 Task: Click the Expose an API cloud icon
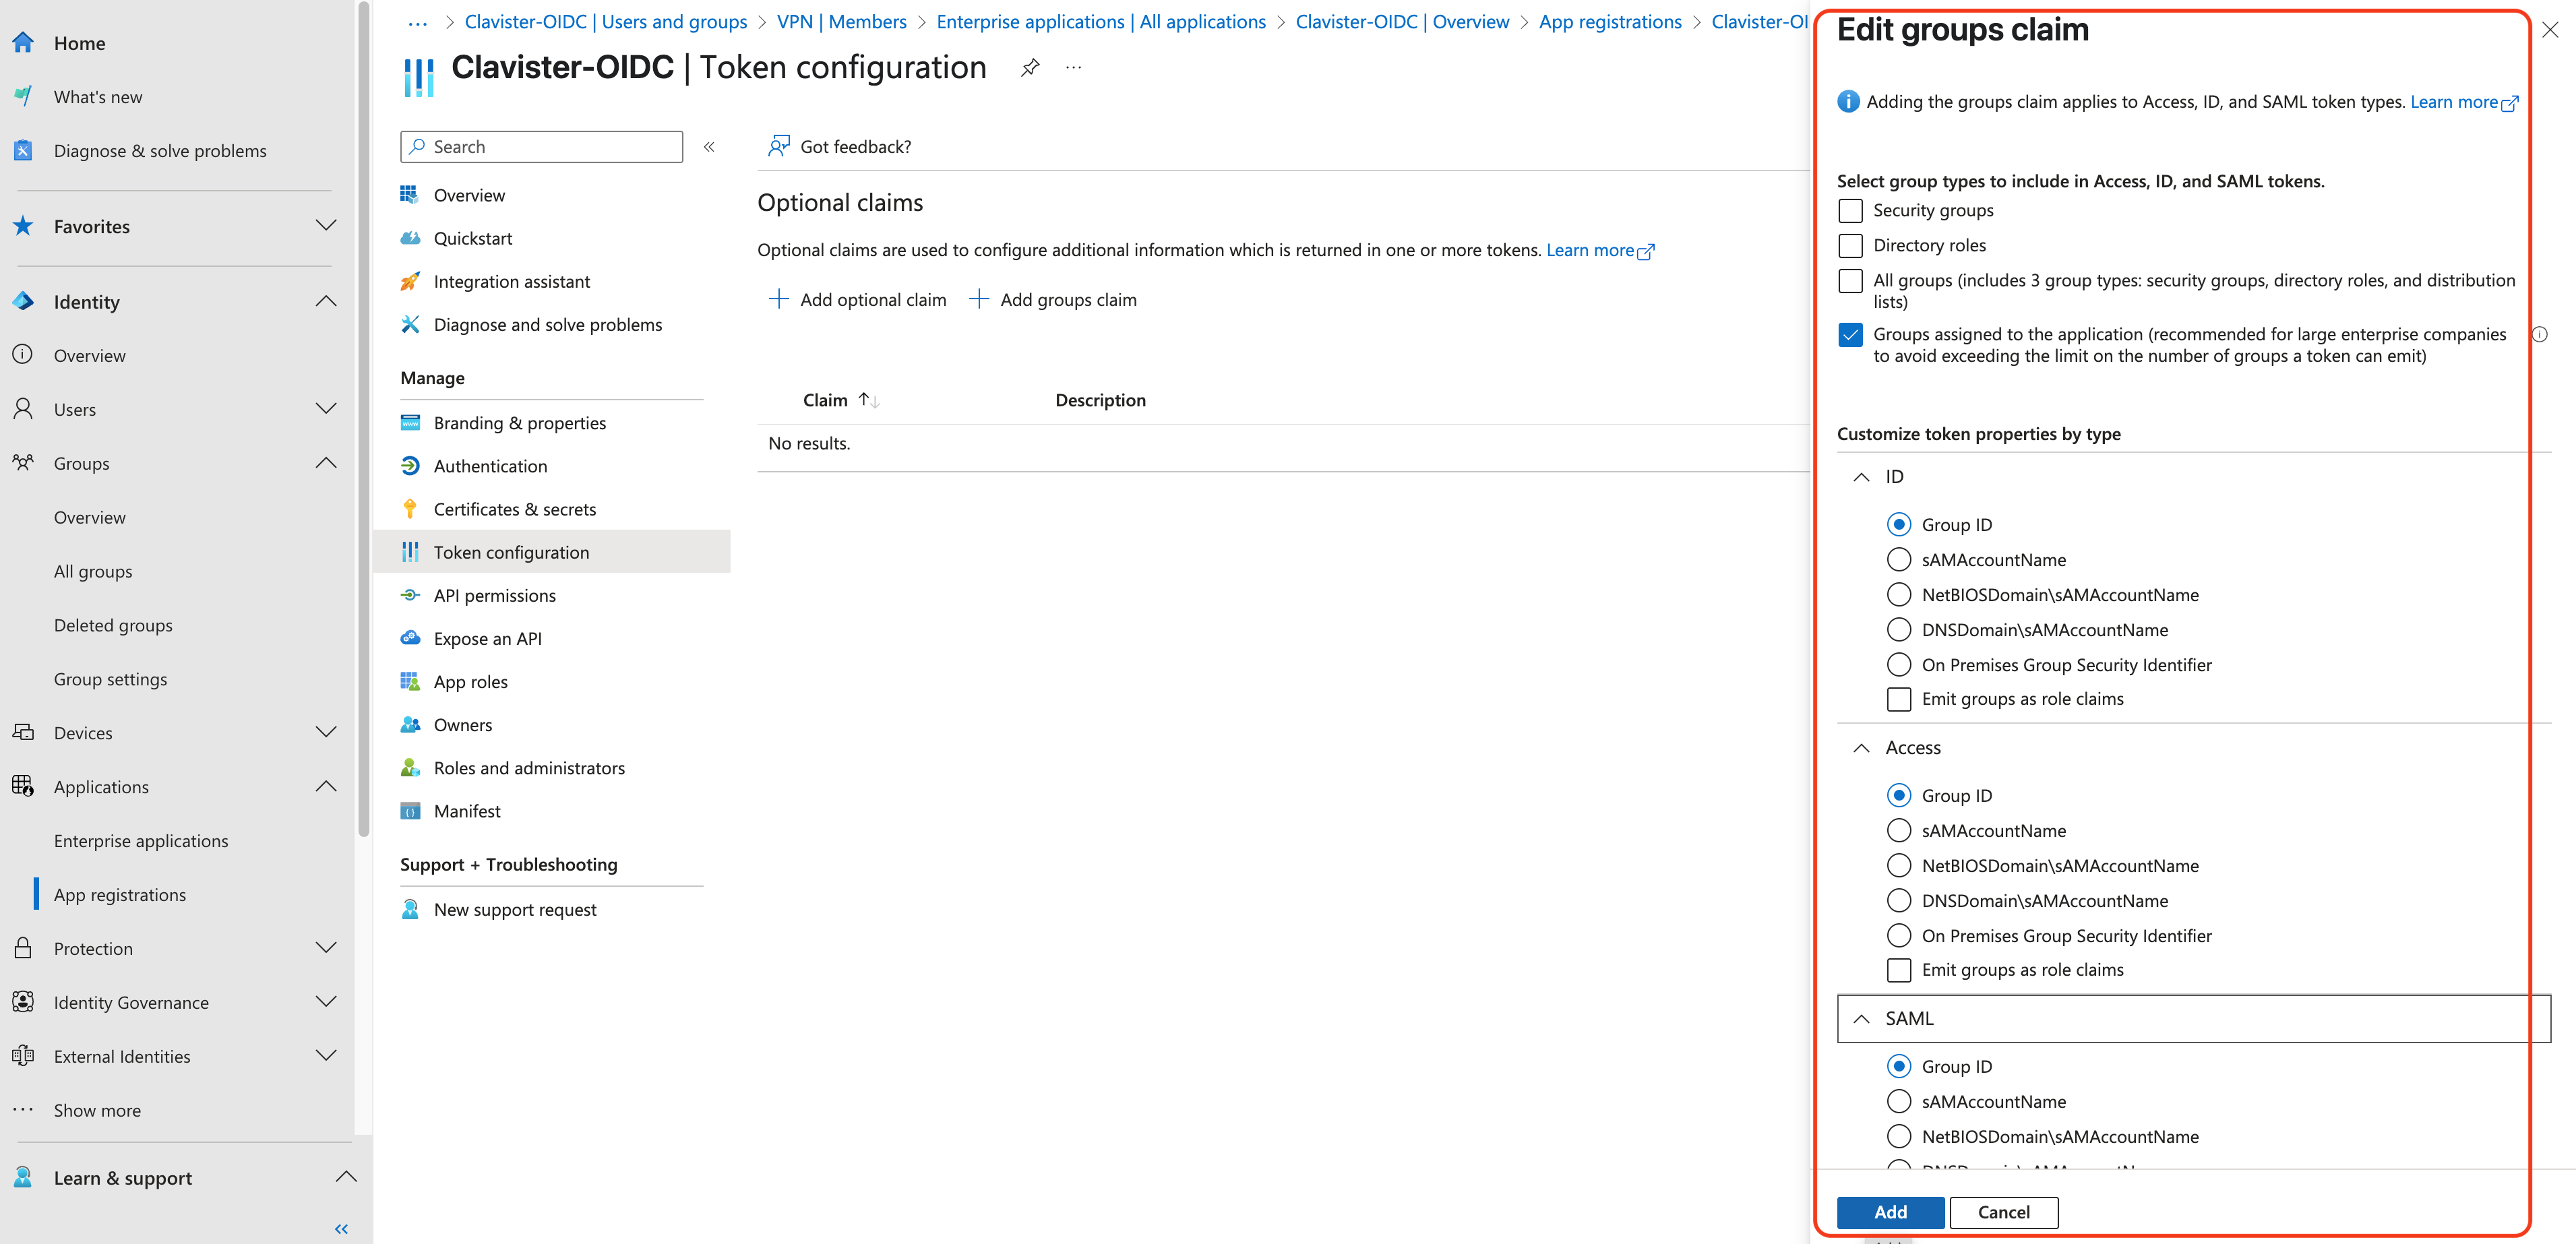tap(410, 638)
